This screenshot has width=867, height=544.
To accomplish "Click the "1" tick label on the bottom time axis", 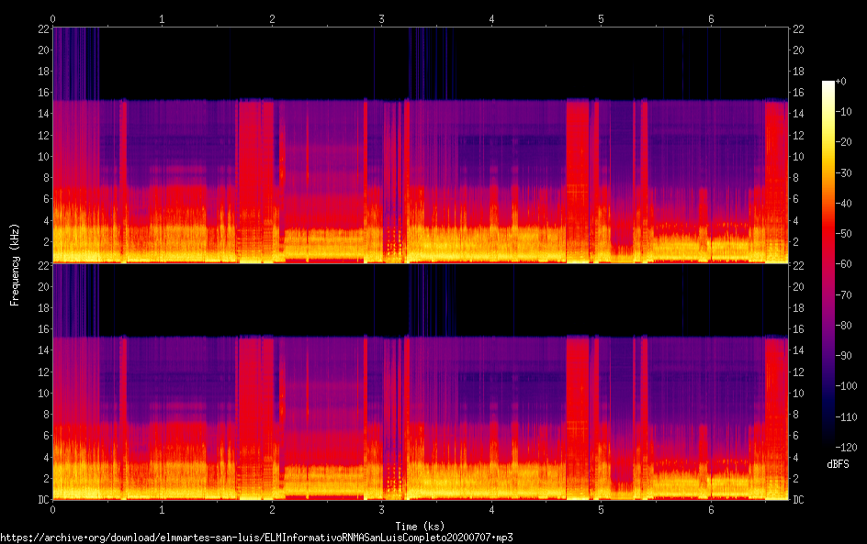I will coord(162,510).
